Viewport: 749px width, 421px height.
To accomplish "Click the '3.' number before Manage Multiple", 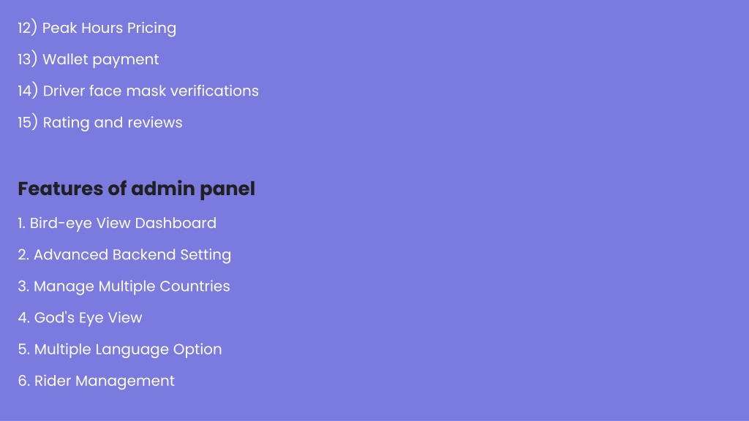I will [24, 287].
